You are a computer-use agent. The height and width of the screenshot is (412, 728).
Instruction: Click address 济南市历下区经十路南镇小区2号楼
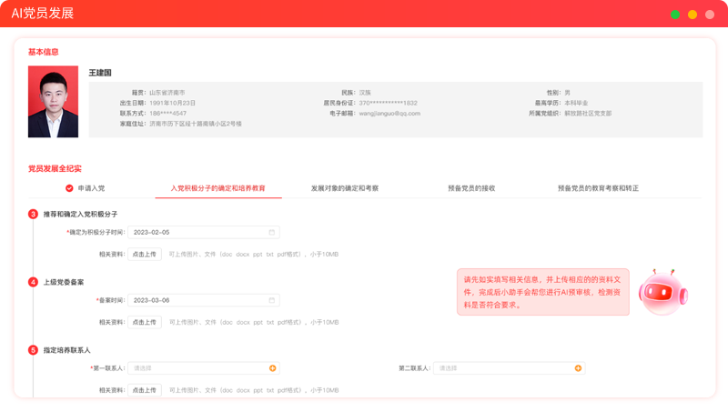tap(196, 124)
